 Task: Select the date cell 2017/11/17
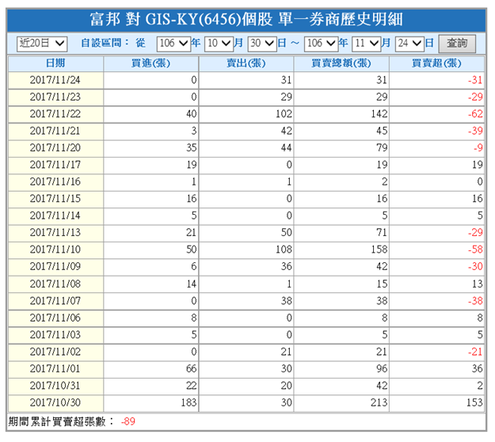point(55,165)
